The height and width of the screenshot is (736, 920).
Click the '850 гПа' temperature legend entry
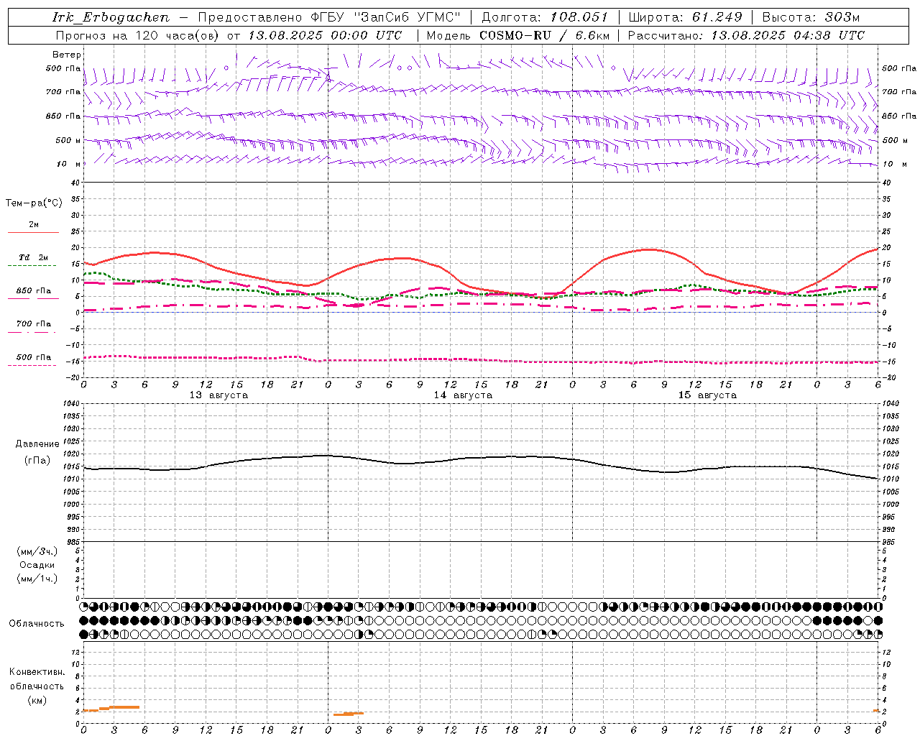coord(34,291)
